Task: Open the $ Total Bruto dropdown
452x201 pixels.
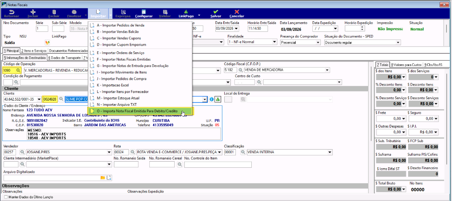Action: coord(404,189)
